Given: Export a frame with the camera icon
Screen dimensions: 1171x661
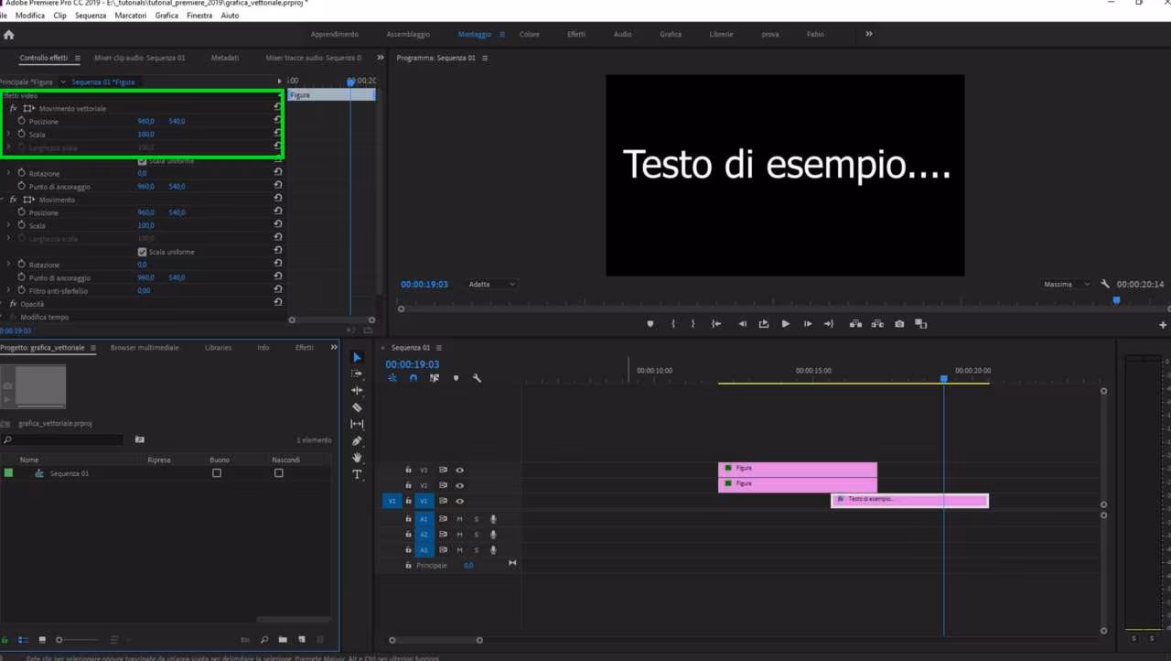Looking at the screenshot, I should [x=899, y=323].
